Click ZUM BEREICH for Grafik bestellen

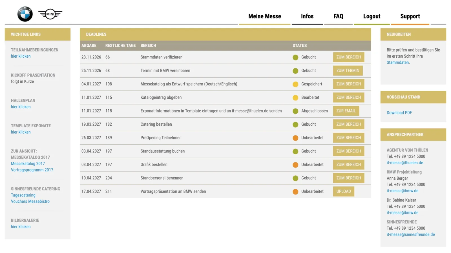tap(348, 164)
